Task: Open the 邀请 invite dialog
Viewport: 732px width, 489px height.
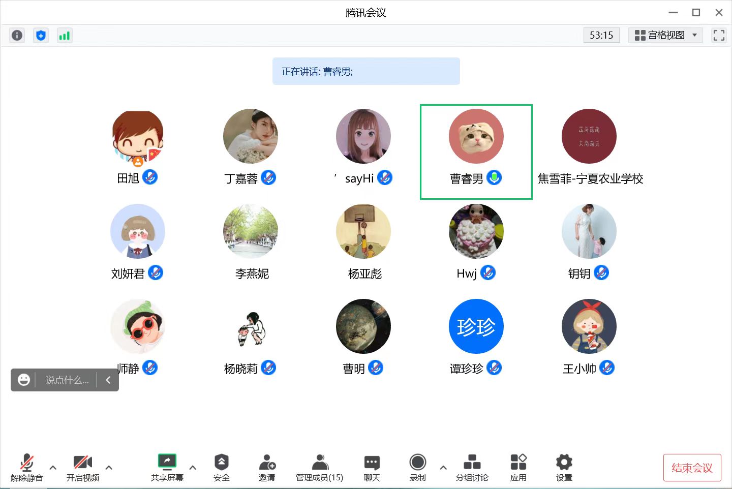Action: tap(267, 468)
